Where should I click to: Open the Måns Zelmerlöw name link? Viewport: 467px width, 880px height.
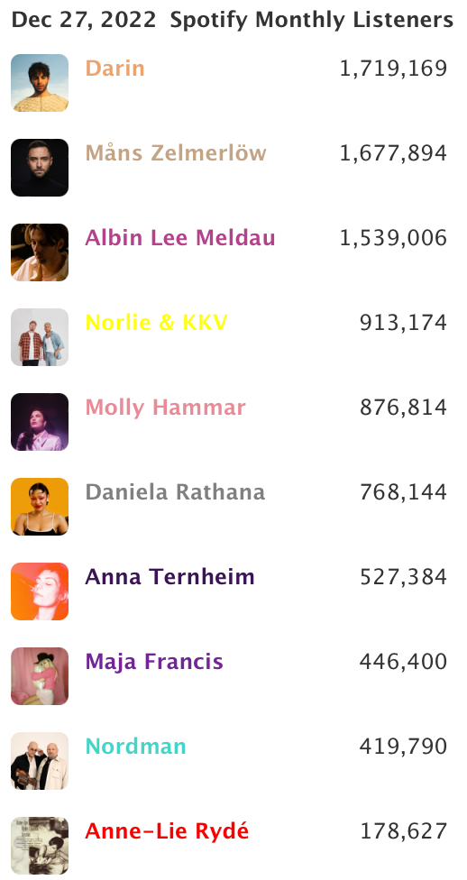pyautogui.click(x=176, y=152)
